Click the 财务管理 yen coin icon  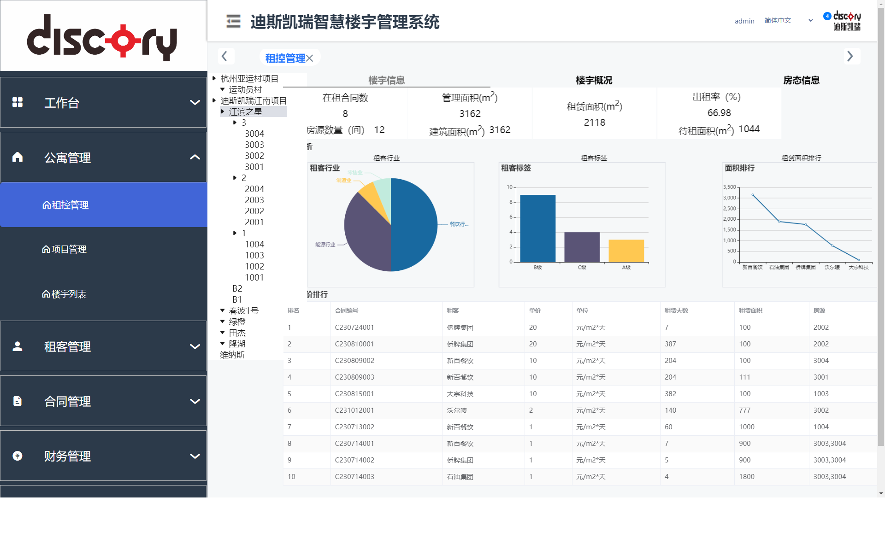18,456
